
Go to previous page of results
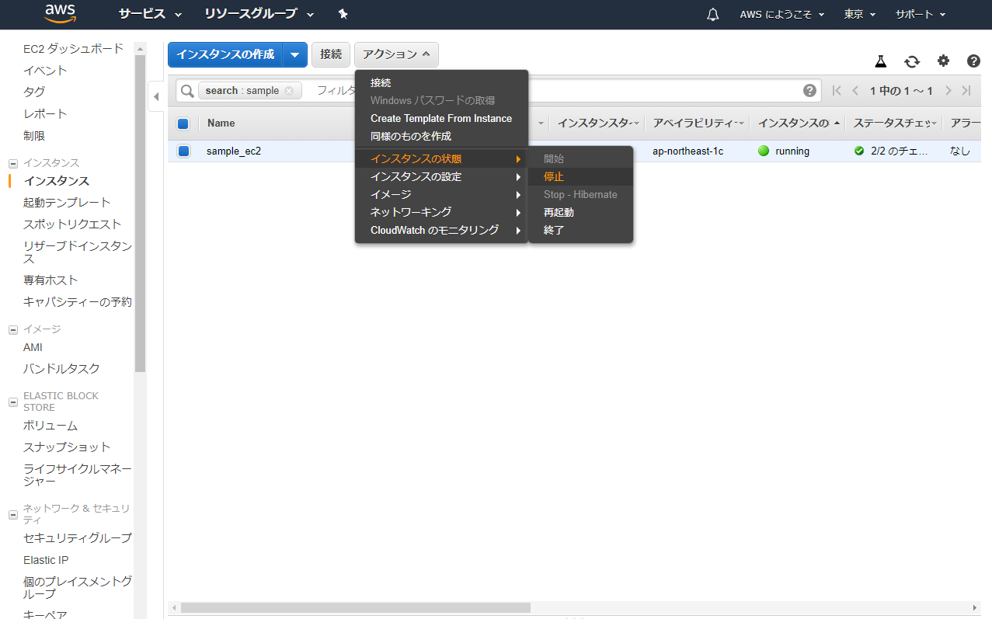click(x=855, y=91)
